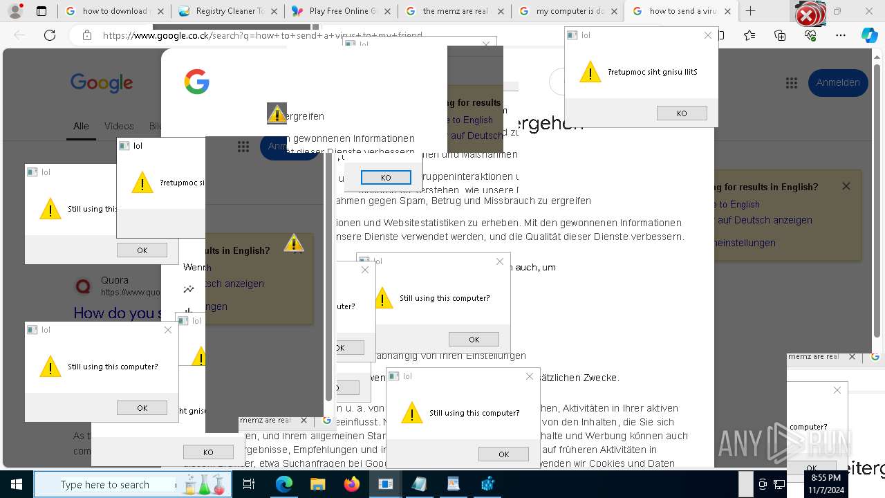Go back with the browser back arrow
The width and height of the screenshot is (885, 498).
coord(19,35)
